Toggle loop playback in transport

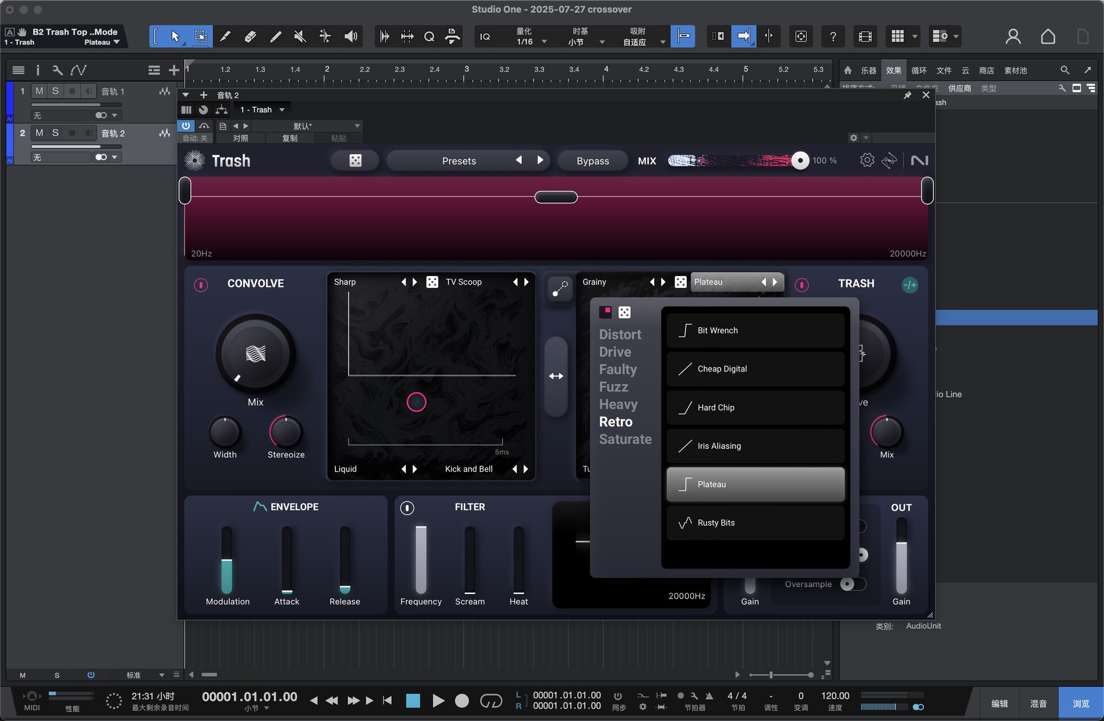click(x=490, y=700)
